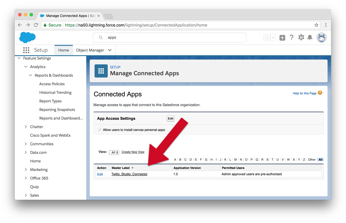Click the green secure padlock icon
This screenshot has height=223, width=346.
[45, 25]
